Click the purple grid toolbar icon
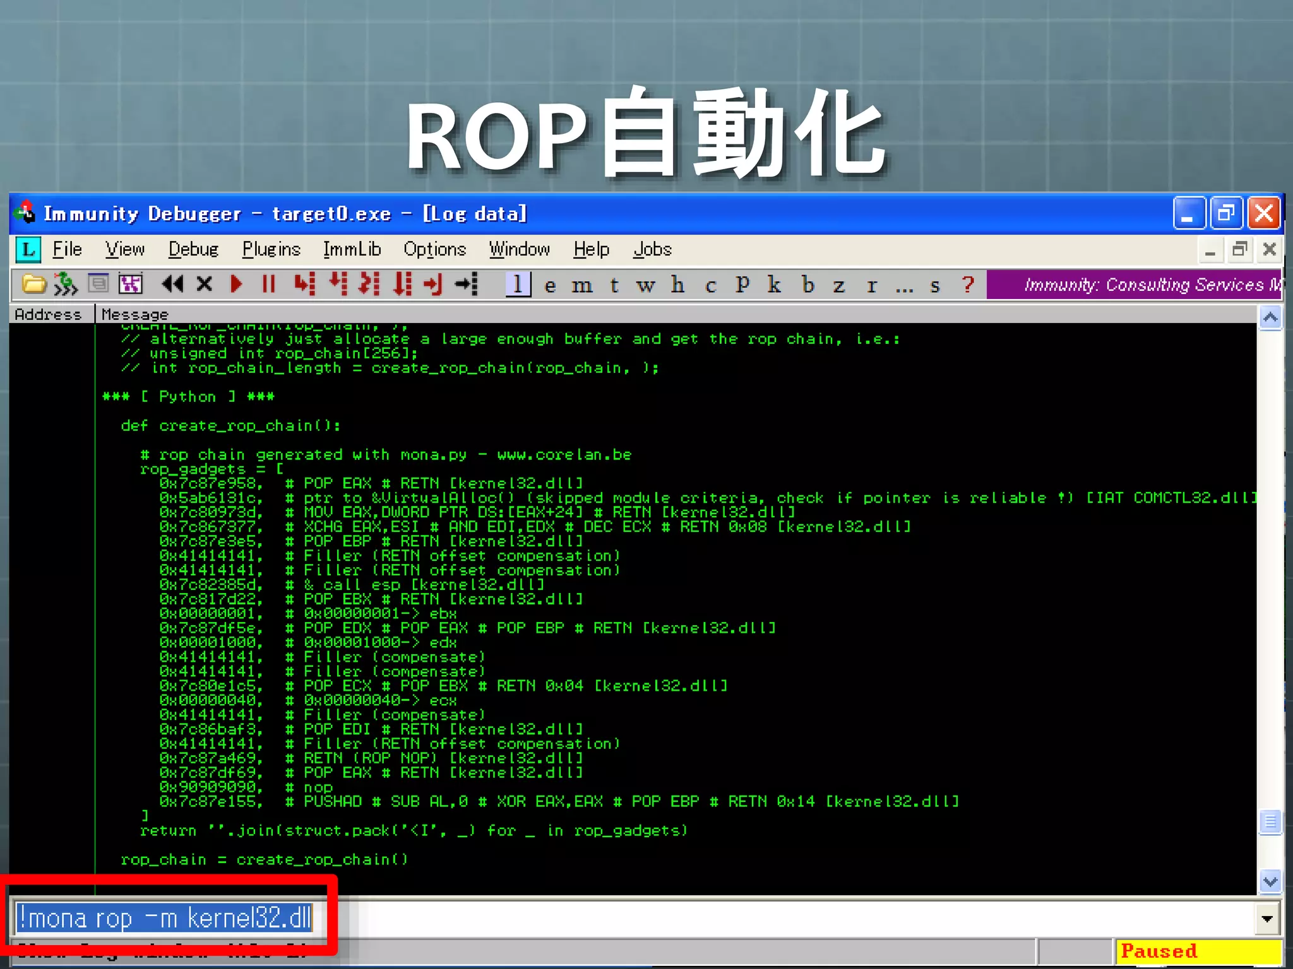 point(131,285)
